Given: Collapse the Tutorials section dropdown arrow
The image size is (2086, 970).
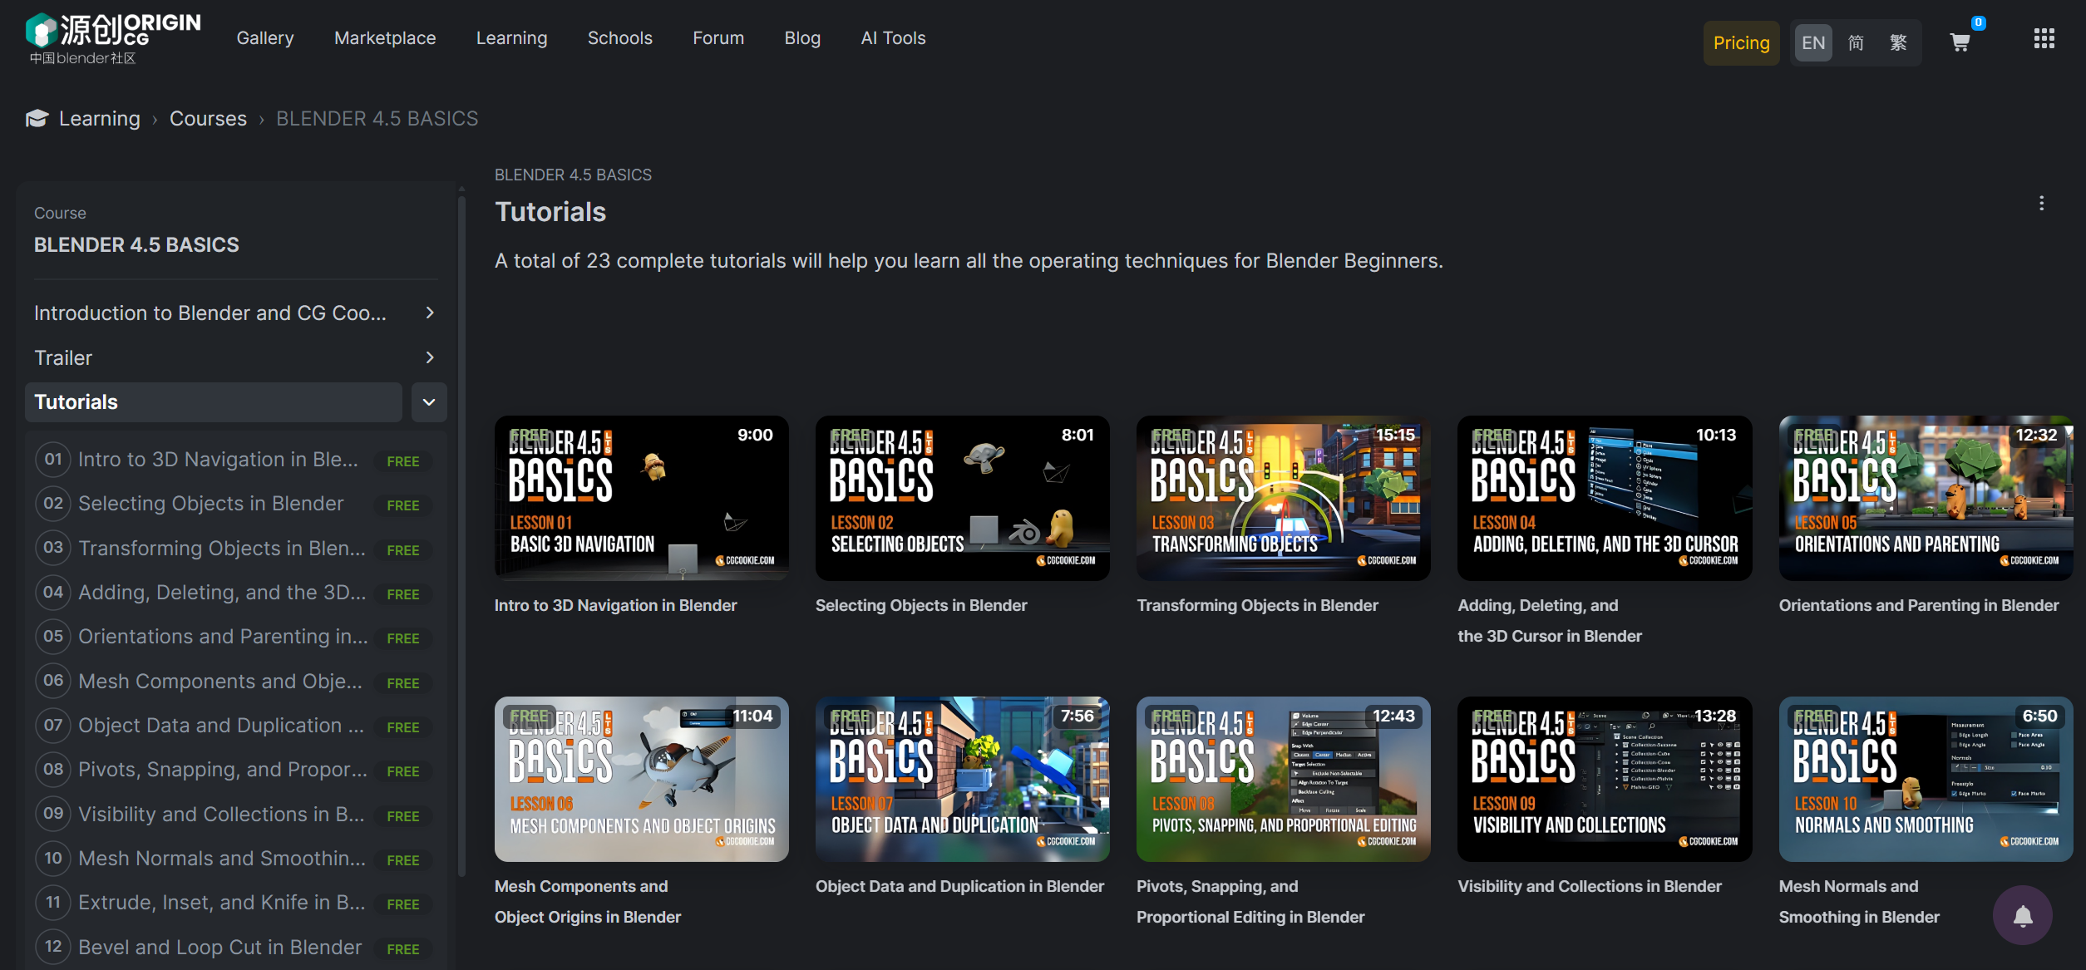Looking at the screenshot, I should (429, 402).
